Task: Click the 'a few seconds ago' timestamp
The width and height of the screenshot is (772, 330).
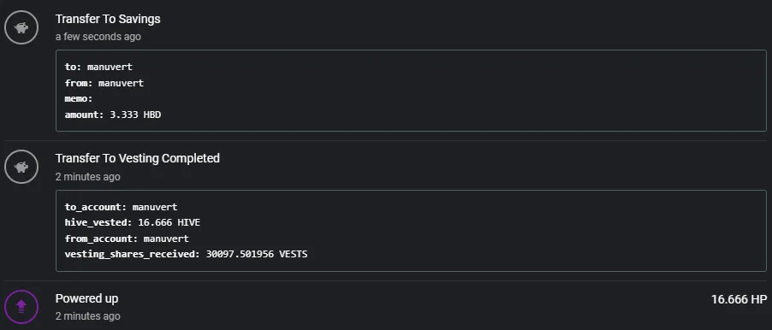Action: click(x=98, y=37)
